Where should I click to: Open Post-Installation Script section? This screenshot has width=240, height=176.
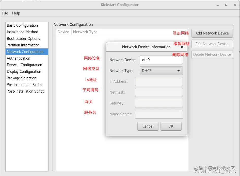[27, 91]
